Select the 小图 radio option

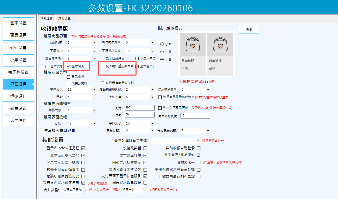162,44
